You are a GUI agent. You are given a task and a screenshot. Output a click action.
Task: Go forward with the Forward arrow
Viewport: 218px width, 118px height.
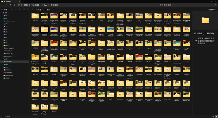point(6,5)
